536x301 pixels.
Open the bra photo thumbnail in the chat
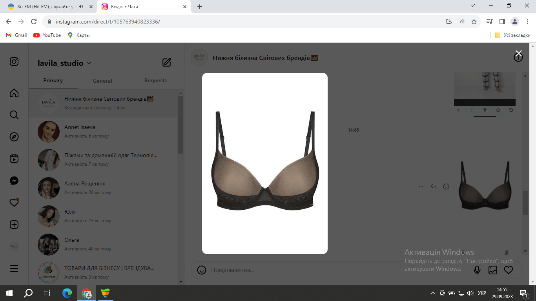click(485, 187)
